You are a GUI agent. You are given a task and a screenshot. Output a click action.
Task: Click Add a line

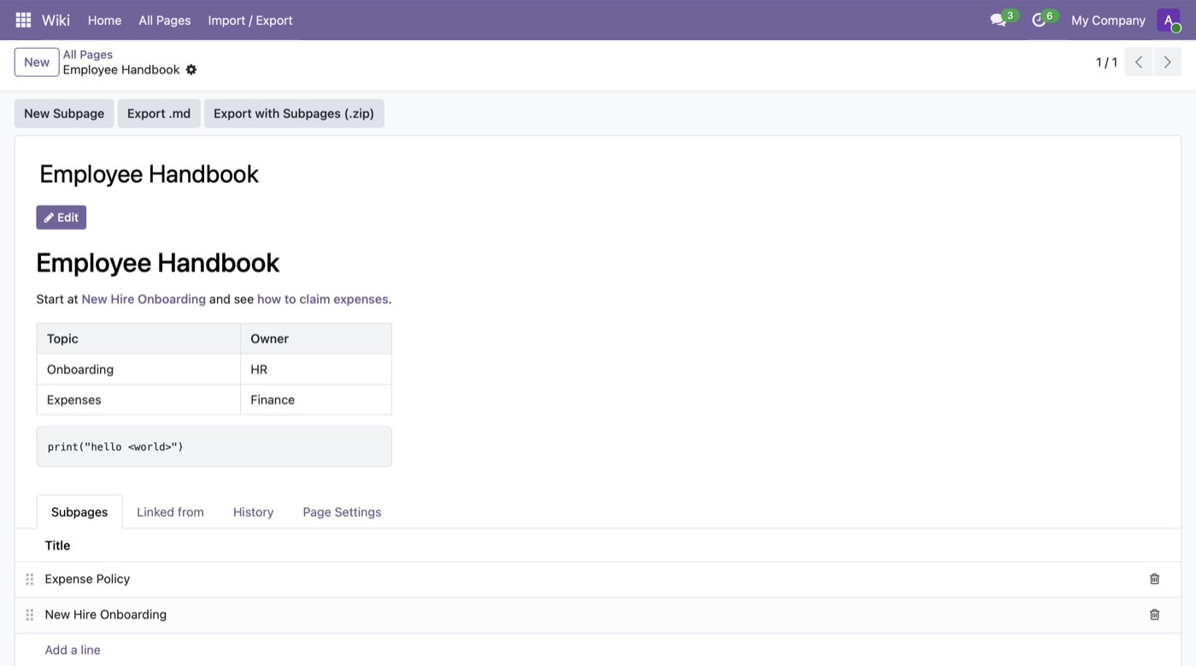coord(73,650)
